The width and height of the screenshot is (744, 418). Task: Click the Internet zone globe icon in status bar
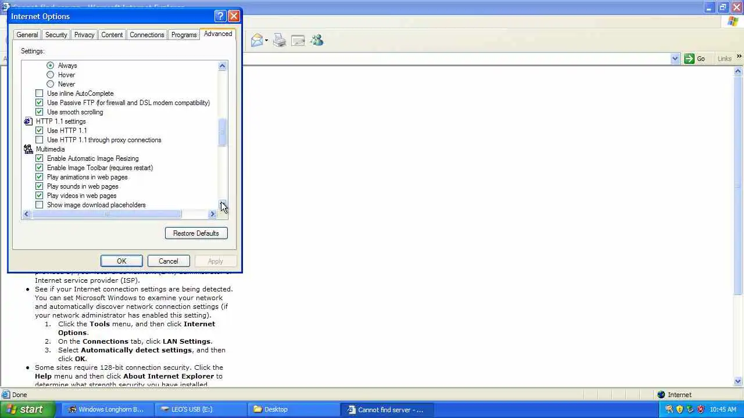661,395
